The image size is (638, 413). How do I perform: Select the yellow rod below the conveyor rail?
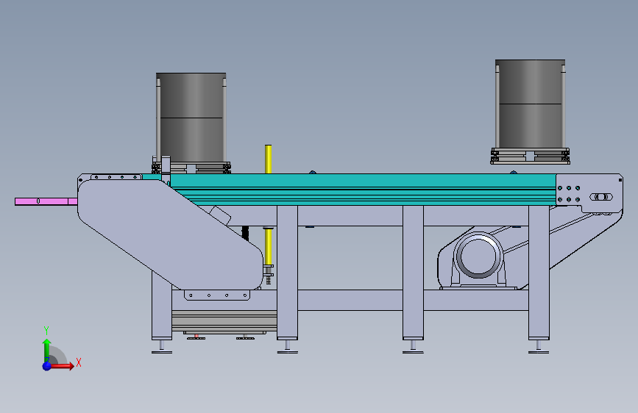coord(268,246)
